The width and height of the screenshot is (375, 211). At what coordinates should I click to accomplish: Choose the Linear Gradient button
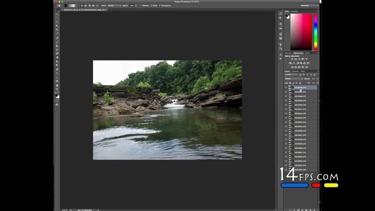pos(82,5)
